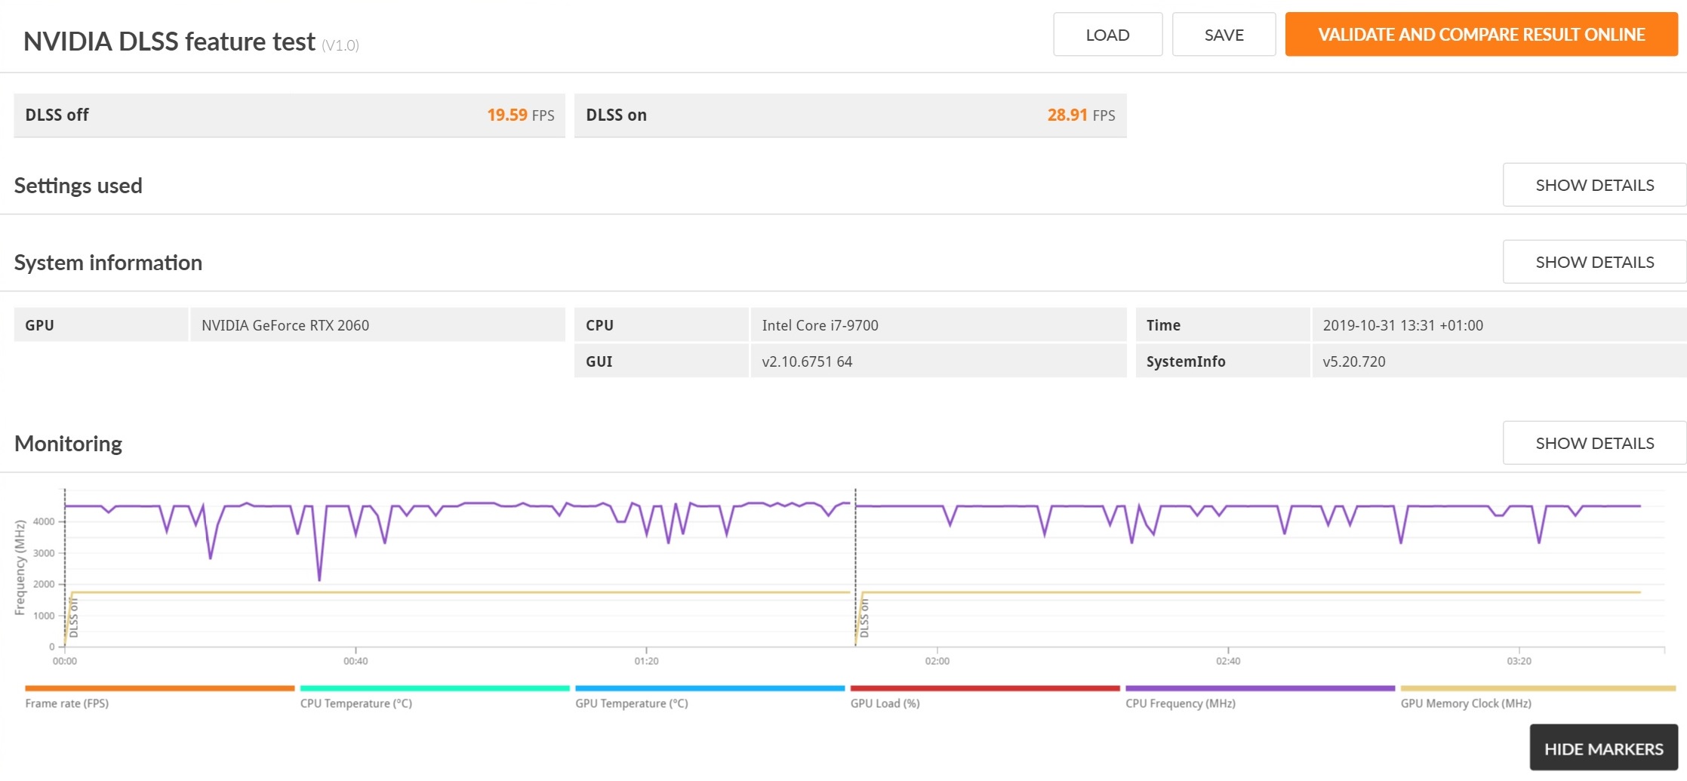This screenshot has width=1687, height=781.
Task: Select SystemInfo version v5.20.720
Action: pos(1353,361)
